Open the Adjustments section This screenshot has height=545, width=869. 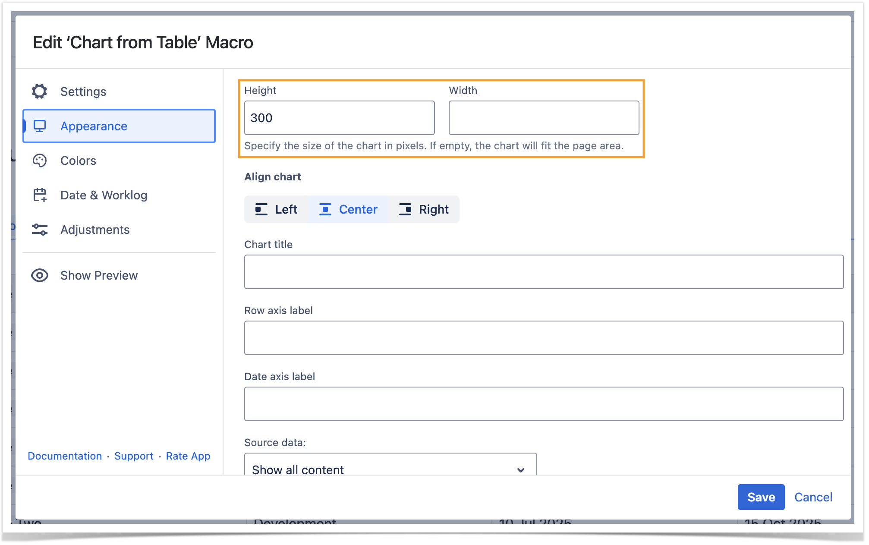[95, 230]
